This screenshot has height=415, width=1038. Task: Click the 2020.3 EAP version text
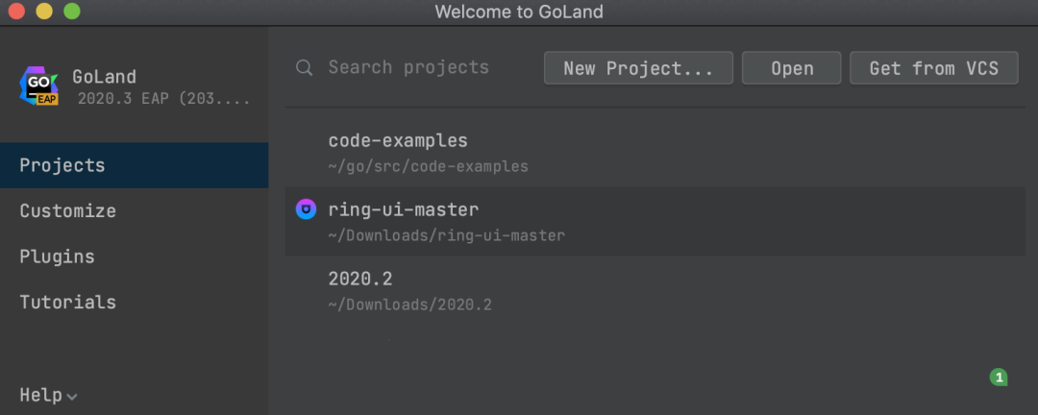coord(163,98)
